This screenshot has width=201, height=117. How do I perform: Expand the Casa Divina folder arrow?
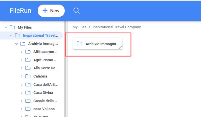point(22,93)
